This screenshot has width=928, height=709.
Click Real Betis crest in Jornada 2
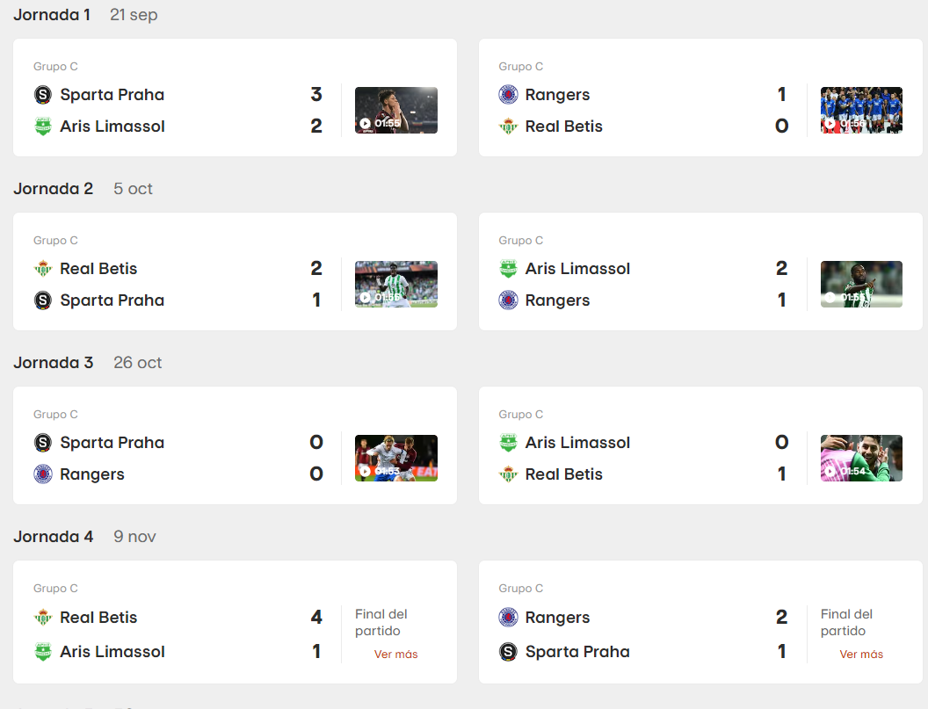click(42, 269)
